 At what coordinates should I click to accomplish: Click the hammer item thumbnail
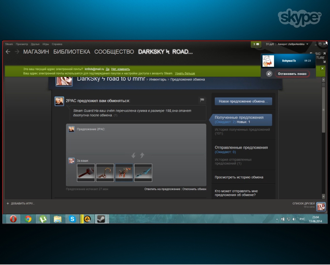[86, 173]
